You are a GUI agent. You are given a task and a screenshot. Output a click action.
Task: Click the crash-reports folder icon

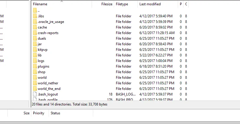coord(35,33)
